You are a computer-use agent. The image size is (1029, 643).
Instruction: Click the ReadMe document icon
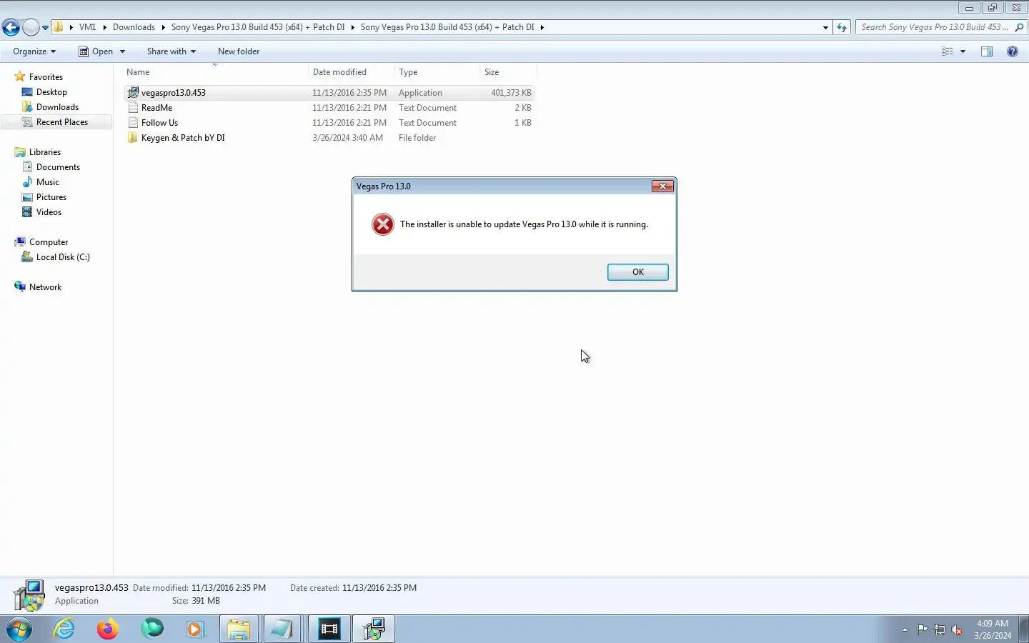coord(133,108)
